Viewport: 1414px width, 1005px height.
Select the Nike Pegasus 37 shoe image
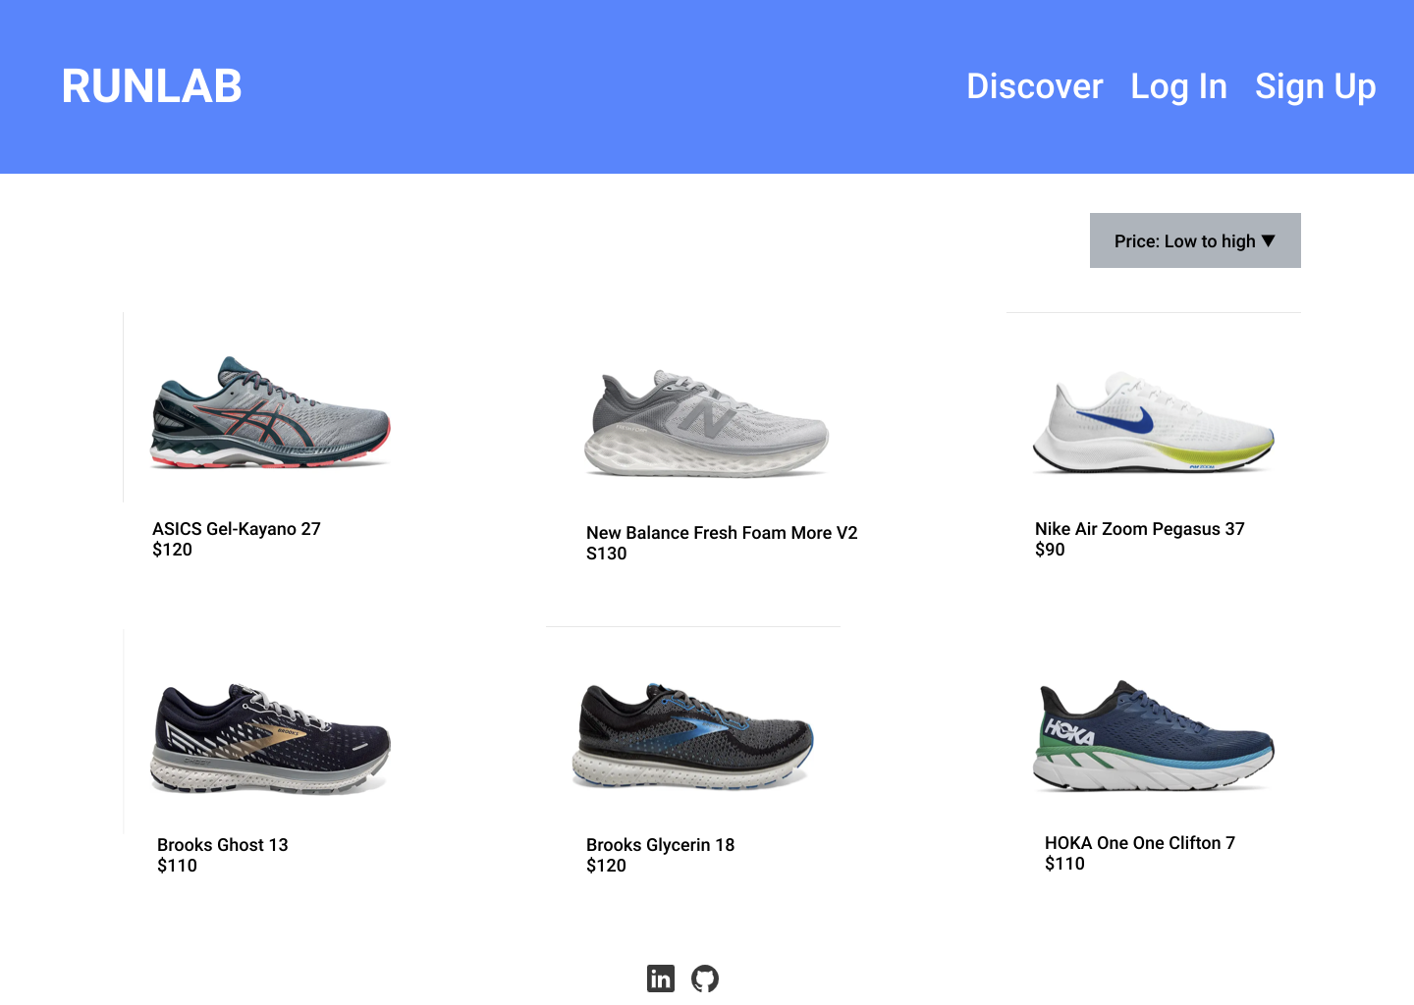(1152, 422)
